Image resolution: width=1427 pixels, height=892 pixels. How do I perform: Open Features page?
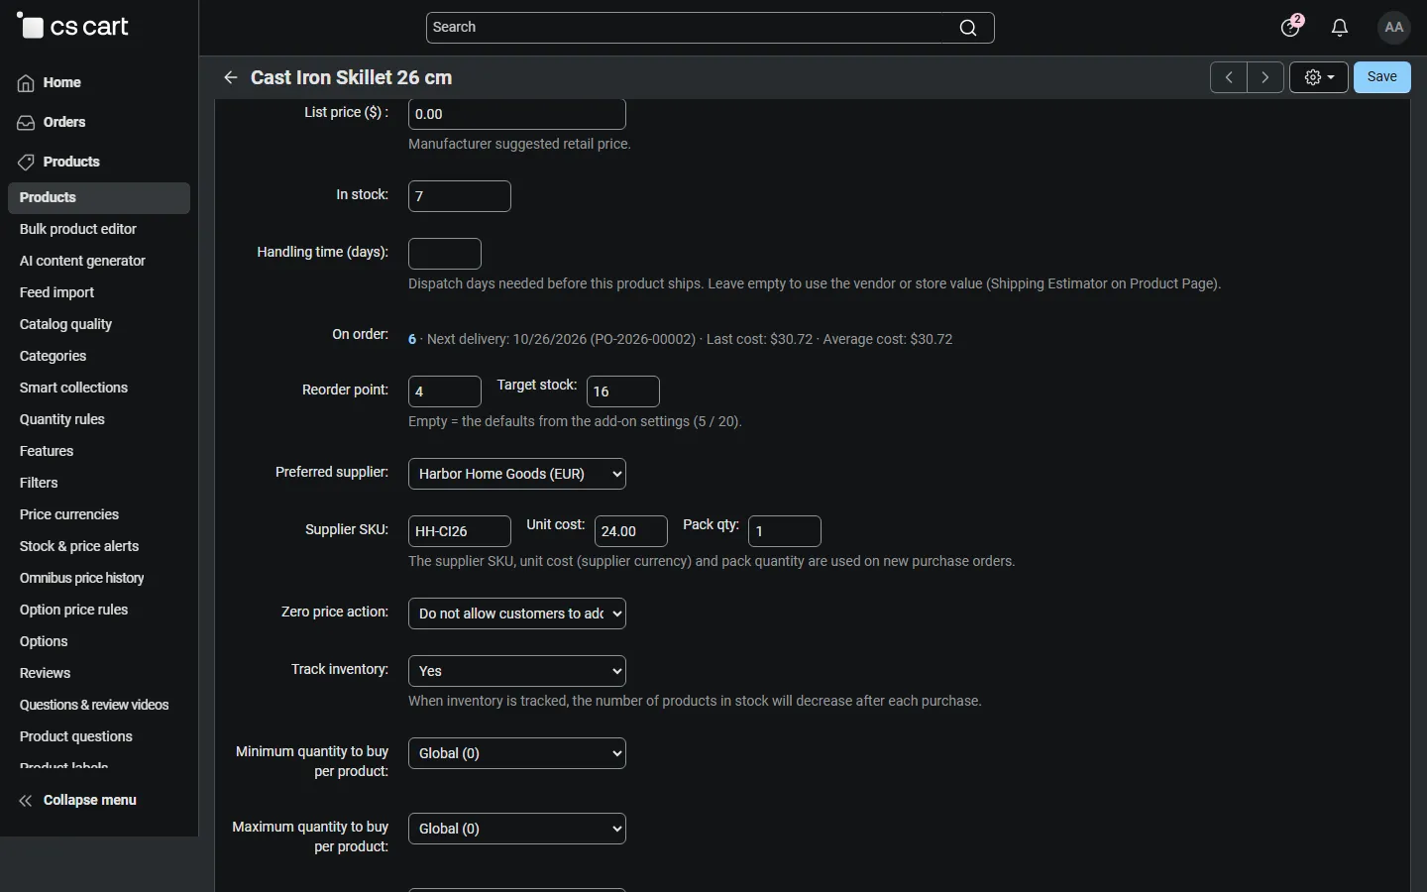(47, 452)
